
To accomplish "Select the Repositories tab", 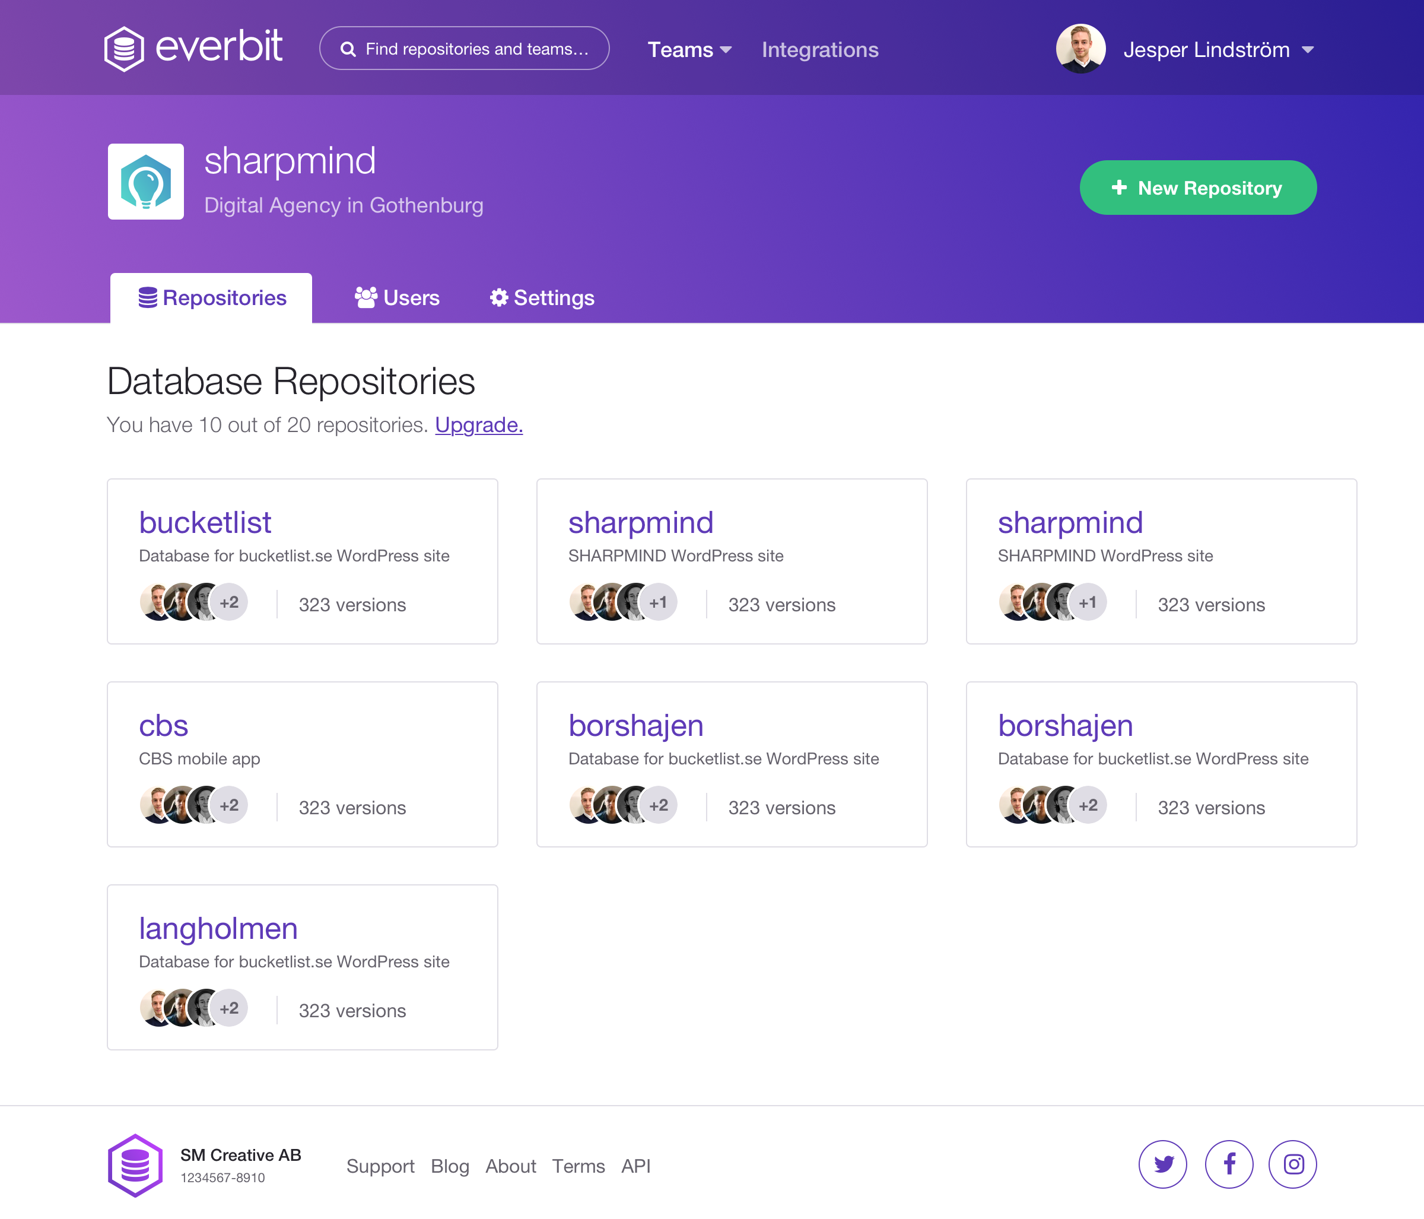I will (x=212, y=298).
